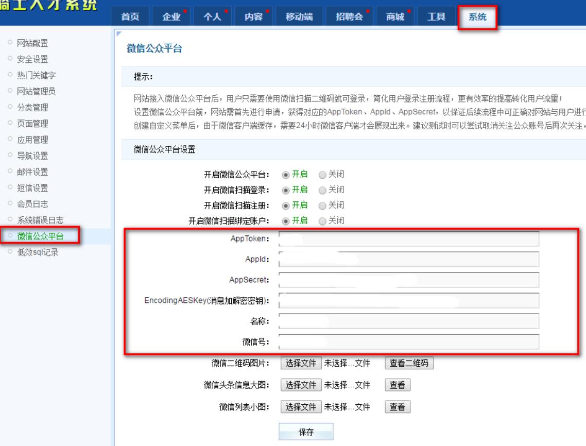Focus the AppSecret text box
Screen dimensions: 586x446
[408, 280]
